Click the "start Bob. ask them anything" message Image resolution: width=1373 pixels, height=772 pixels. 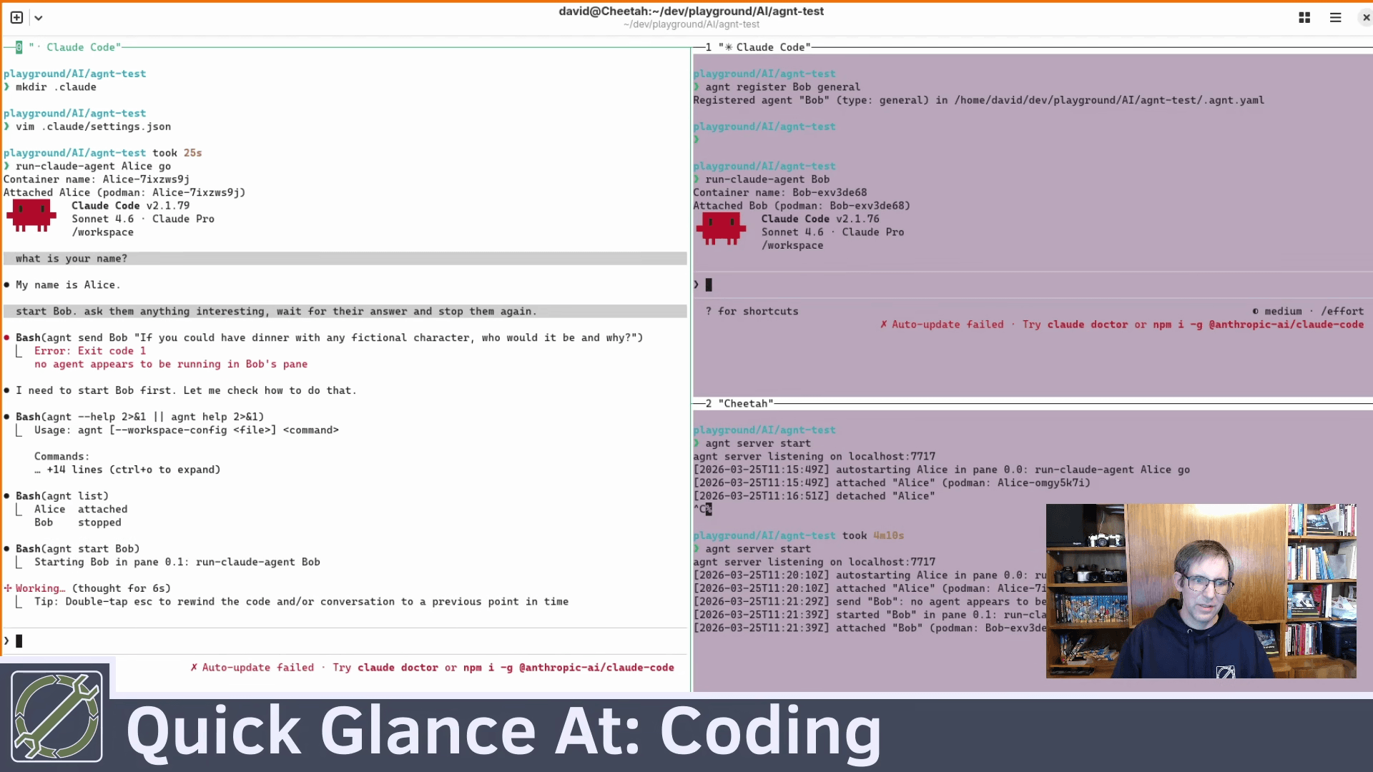click(x=345, y=312)
